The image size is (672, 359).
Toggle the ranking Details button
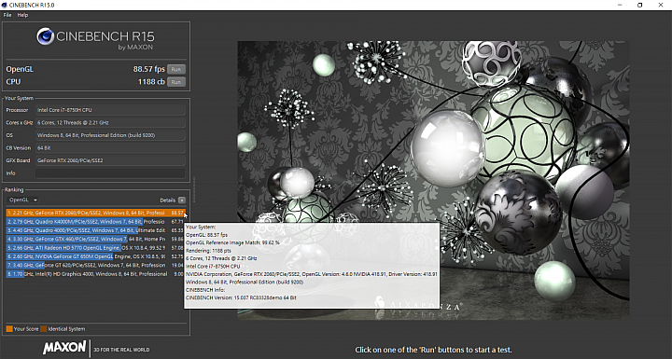(x=182, y=200)
